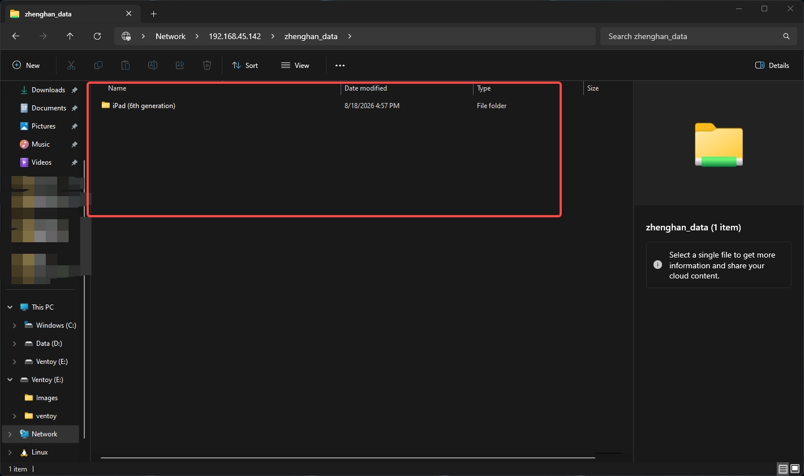Click the Rename icon in toolbar
The height and width of the screenshot is (476, 804).
(x=153, y=66)
